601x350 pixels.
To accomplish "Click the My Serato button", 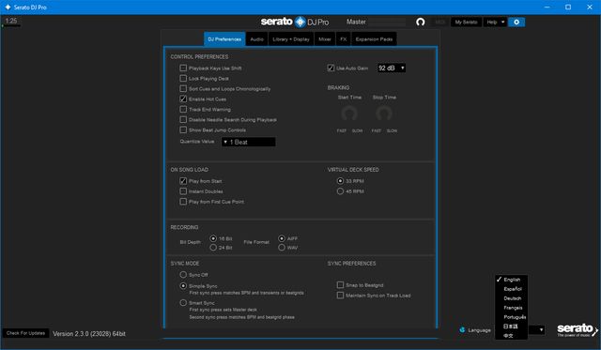I will 466,23.
